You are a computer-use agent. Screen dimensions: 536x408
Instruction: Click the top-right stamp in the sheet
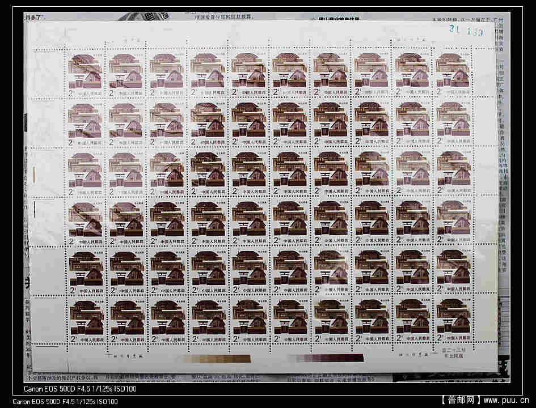453,74
